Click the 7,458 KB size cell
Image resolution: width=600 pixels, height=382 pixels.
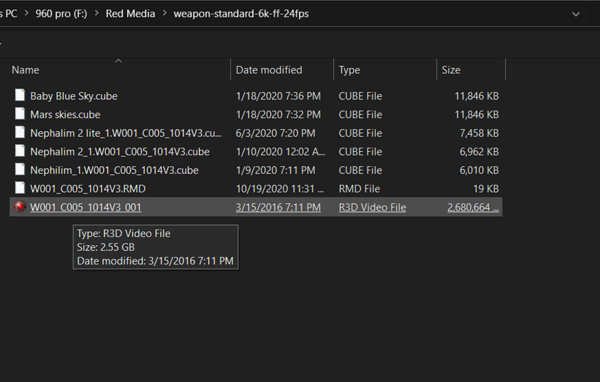(x=479, y=133)
